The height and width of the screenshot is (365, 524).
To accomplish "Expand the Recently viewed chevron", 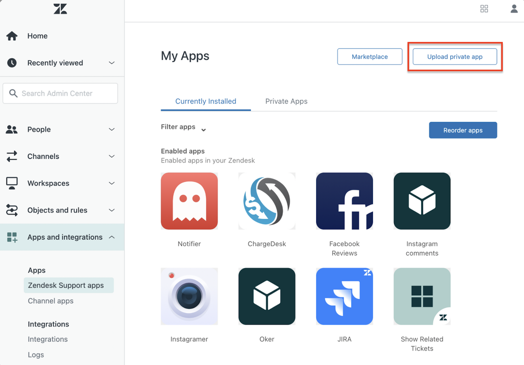I will pyautogui.click(x=112, y=63).
